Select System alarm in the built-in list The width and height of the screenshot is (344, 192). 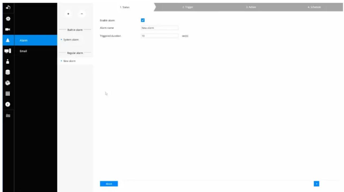(x=75, y=40)
